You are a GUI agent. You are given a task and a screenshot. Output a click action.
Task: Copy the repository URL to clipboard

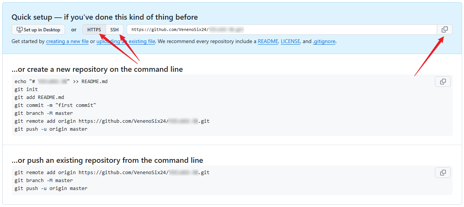click(445, 29)
